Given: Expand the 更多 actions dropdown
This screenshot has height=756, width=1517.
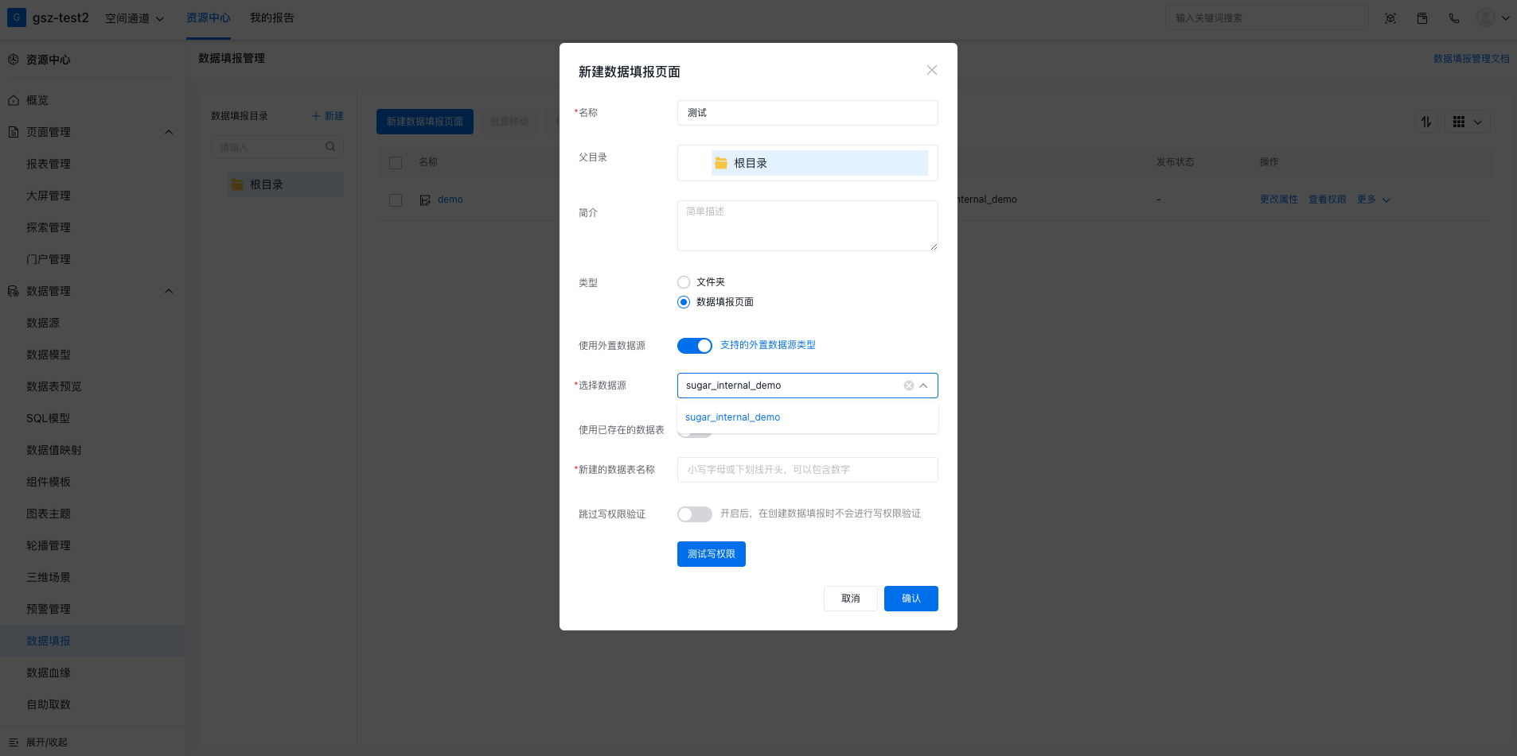Looking at the screenshot, I should click(x=1374, y=200).
